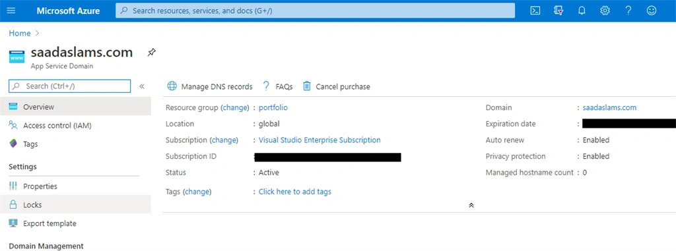The image size is (676, 251).
Task: Open saadaslams.com domain link
Action: point(609,107)
